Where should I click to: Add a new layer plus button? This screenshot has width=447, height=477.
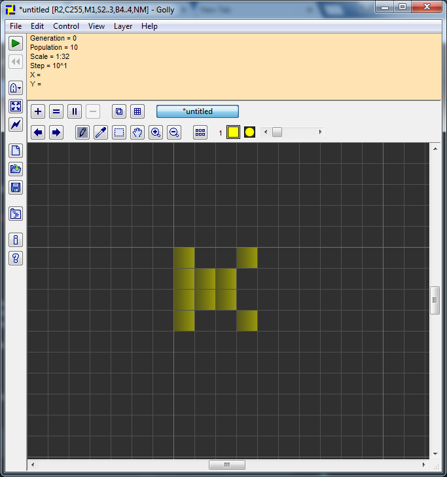click(38, 111)
